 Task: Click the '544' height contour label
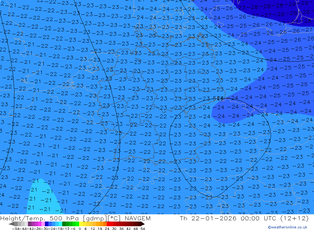[x=218, y=99]
